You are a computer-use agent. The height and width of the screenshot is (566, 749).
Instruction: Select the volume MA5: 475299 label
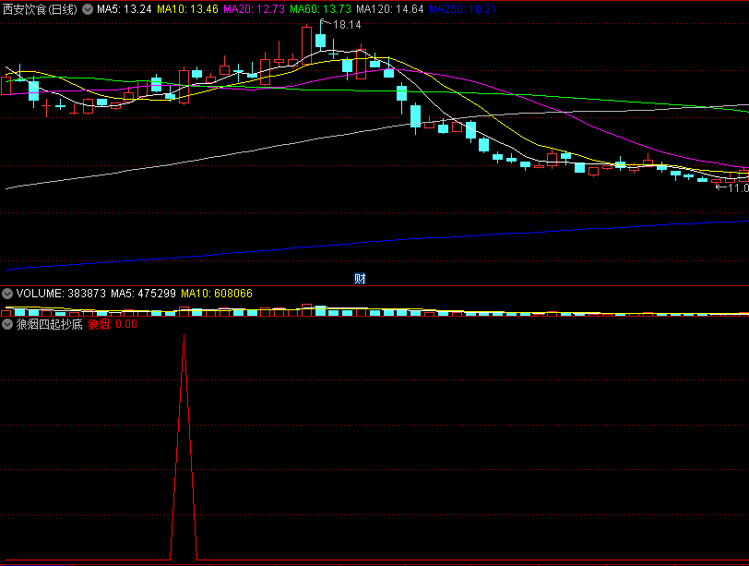pos(143,294)
